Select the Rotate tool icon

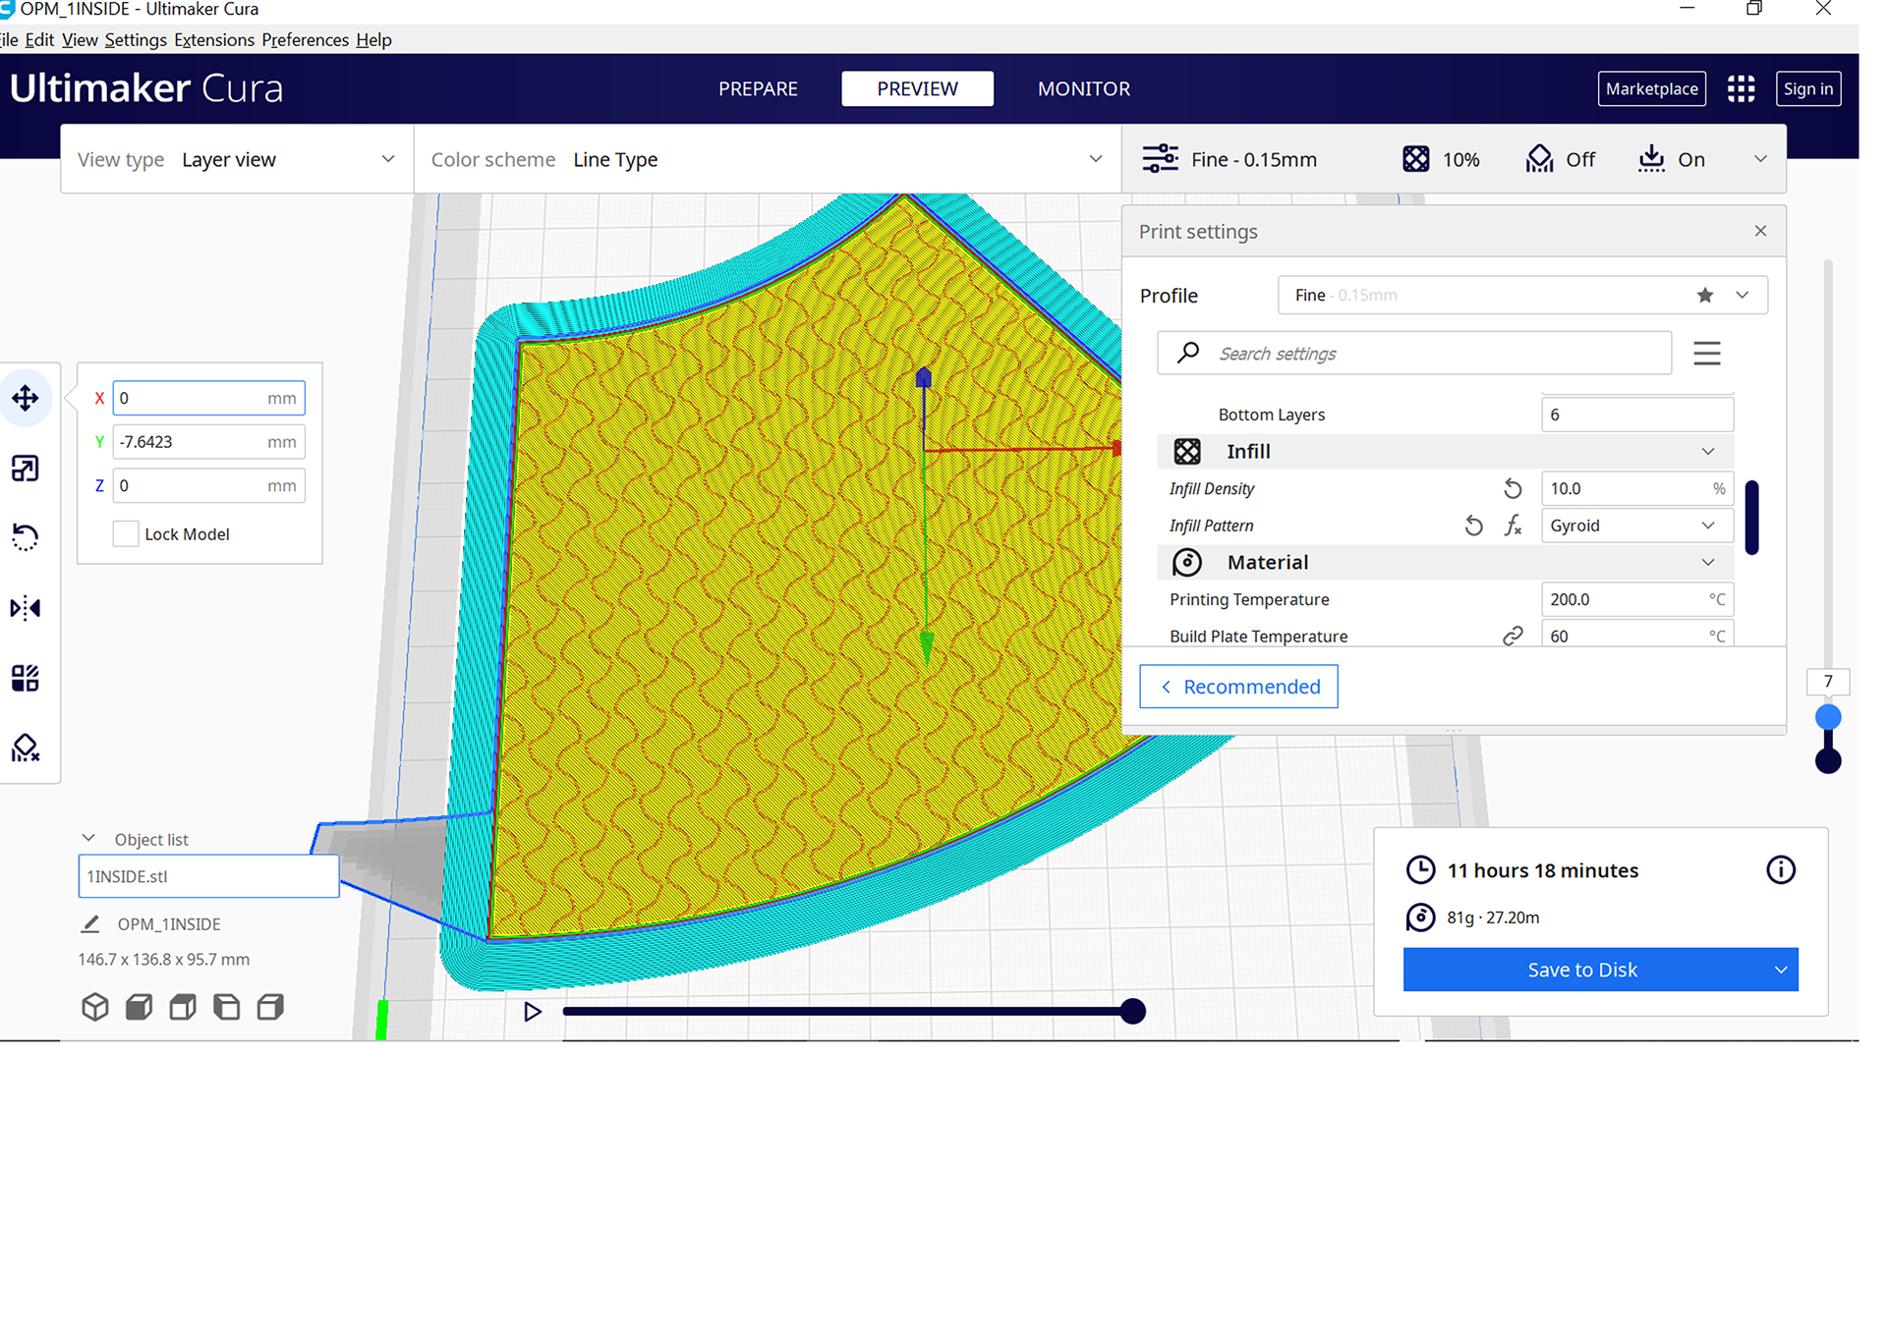click(26, 537)
